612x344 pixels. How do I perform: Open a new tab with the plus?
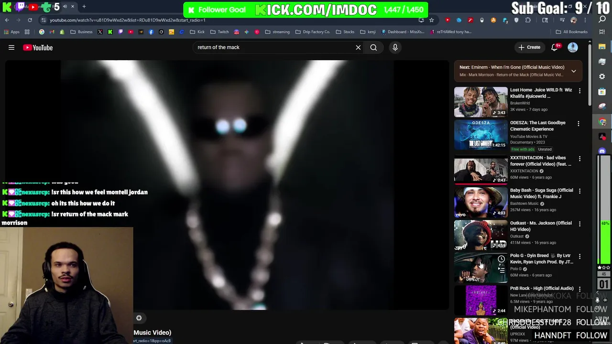tap(84, 7)
